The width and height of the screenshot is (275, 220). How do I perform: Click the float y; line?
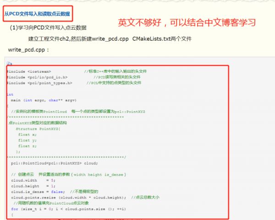pyautogui.click(x=27, y=140)
